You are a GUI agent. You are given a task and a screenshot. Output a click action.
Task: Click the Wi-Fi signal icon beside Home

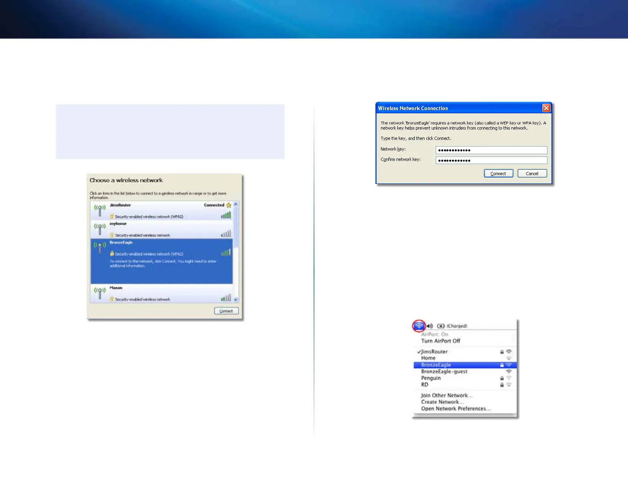(x=509, y=358)
